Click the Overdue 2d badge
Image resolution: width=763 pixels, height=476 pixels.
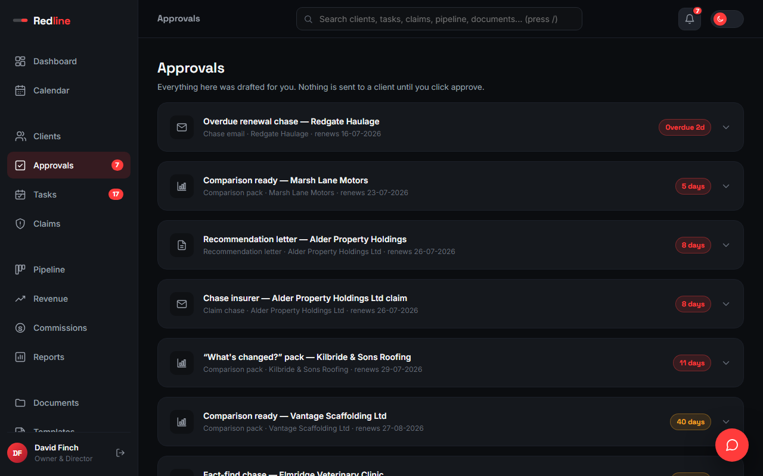(x=685, y=127)
